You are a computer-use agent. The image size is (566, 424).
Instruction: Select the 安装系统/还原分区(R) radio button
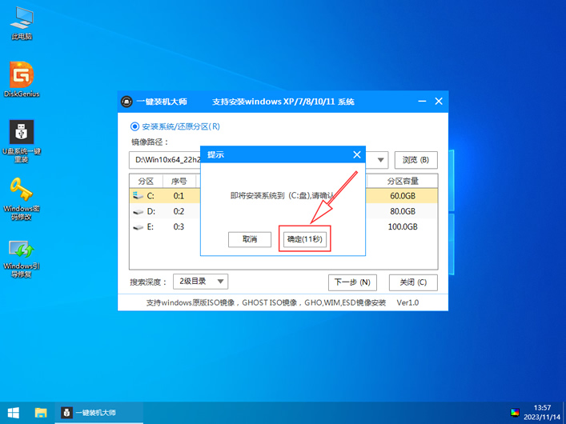pos(134,126)
